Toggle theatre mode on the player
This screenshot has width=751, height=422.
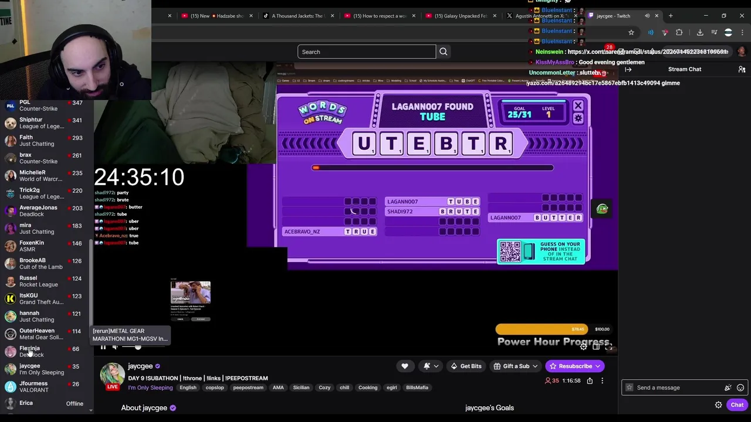pyautogui.click(x=596, y=347)
